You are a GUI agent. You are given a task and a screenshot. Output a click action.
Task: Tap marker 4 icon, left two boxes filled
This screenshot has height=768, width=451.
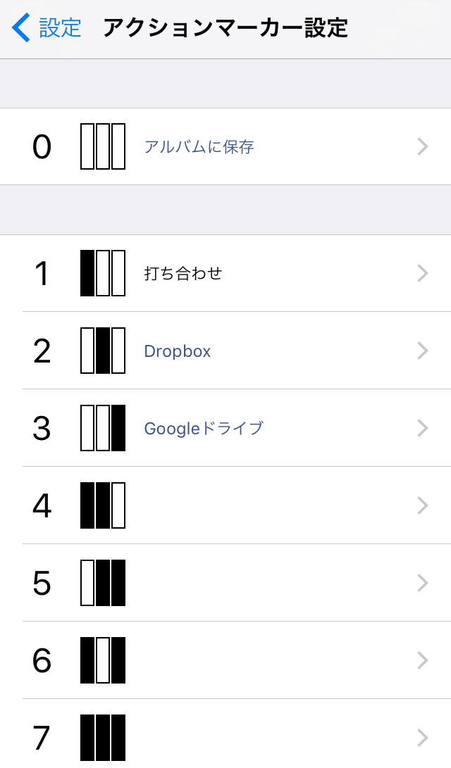click(x=103, y=505)
